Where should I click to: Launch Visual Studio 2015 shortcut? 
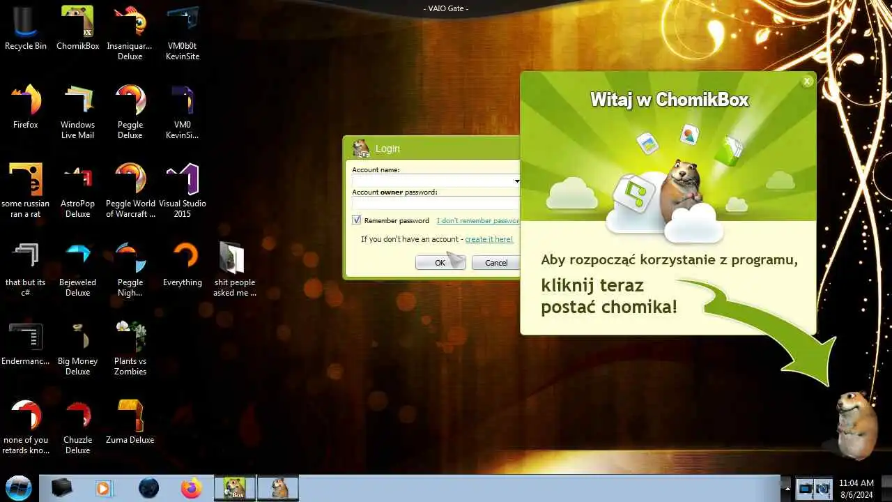tap(183, 191)
